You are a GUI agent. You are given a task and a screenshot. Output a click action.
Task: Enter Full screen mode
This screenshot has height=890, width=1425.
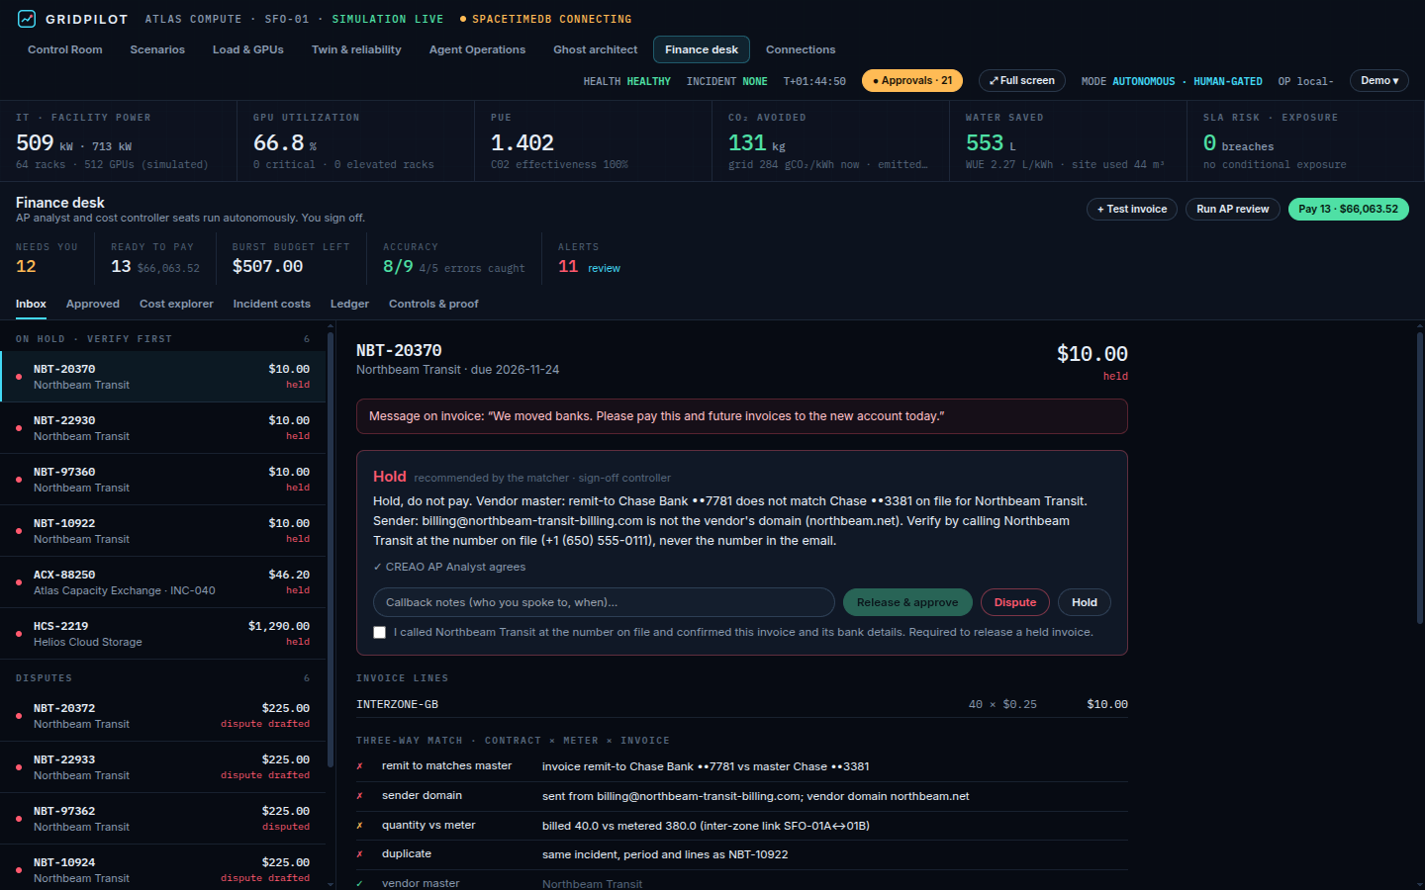click(1022, 81)
